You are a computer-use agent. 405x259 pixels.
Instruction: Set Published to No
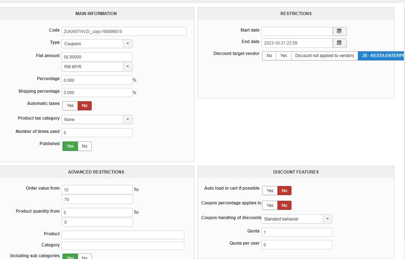click(84, 146)
